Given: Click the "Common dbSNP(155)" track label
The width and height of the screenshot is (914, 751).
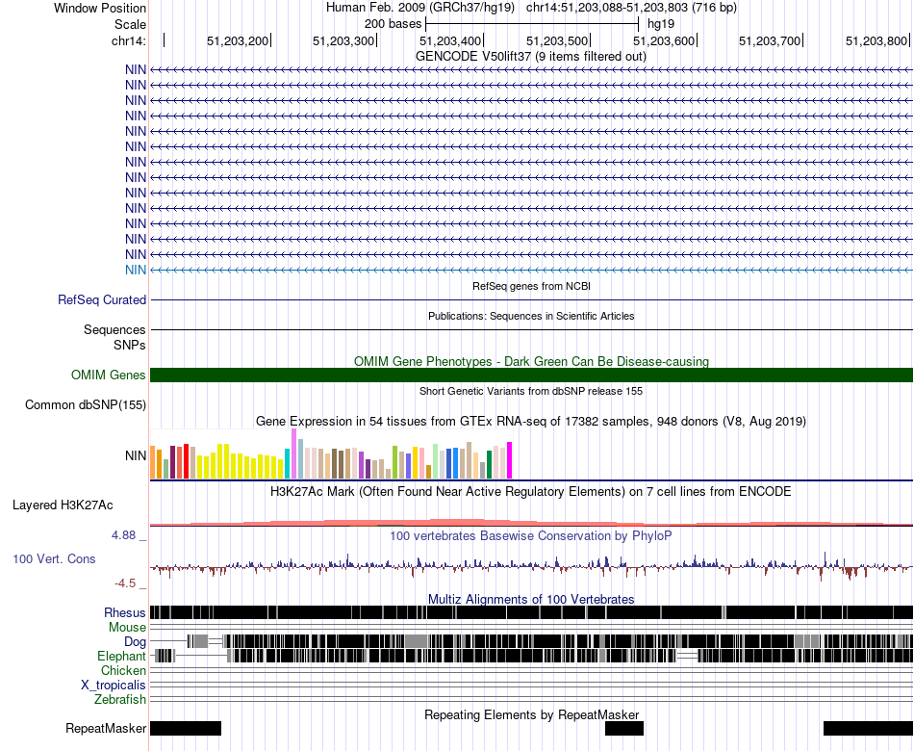Looking at the screenshot, I should (86, 405).
